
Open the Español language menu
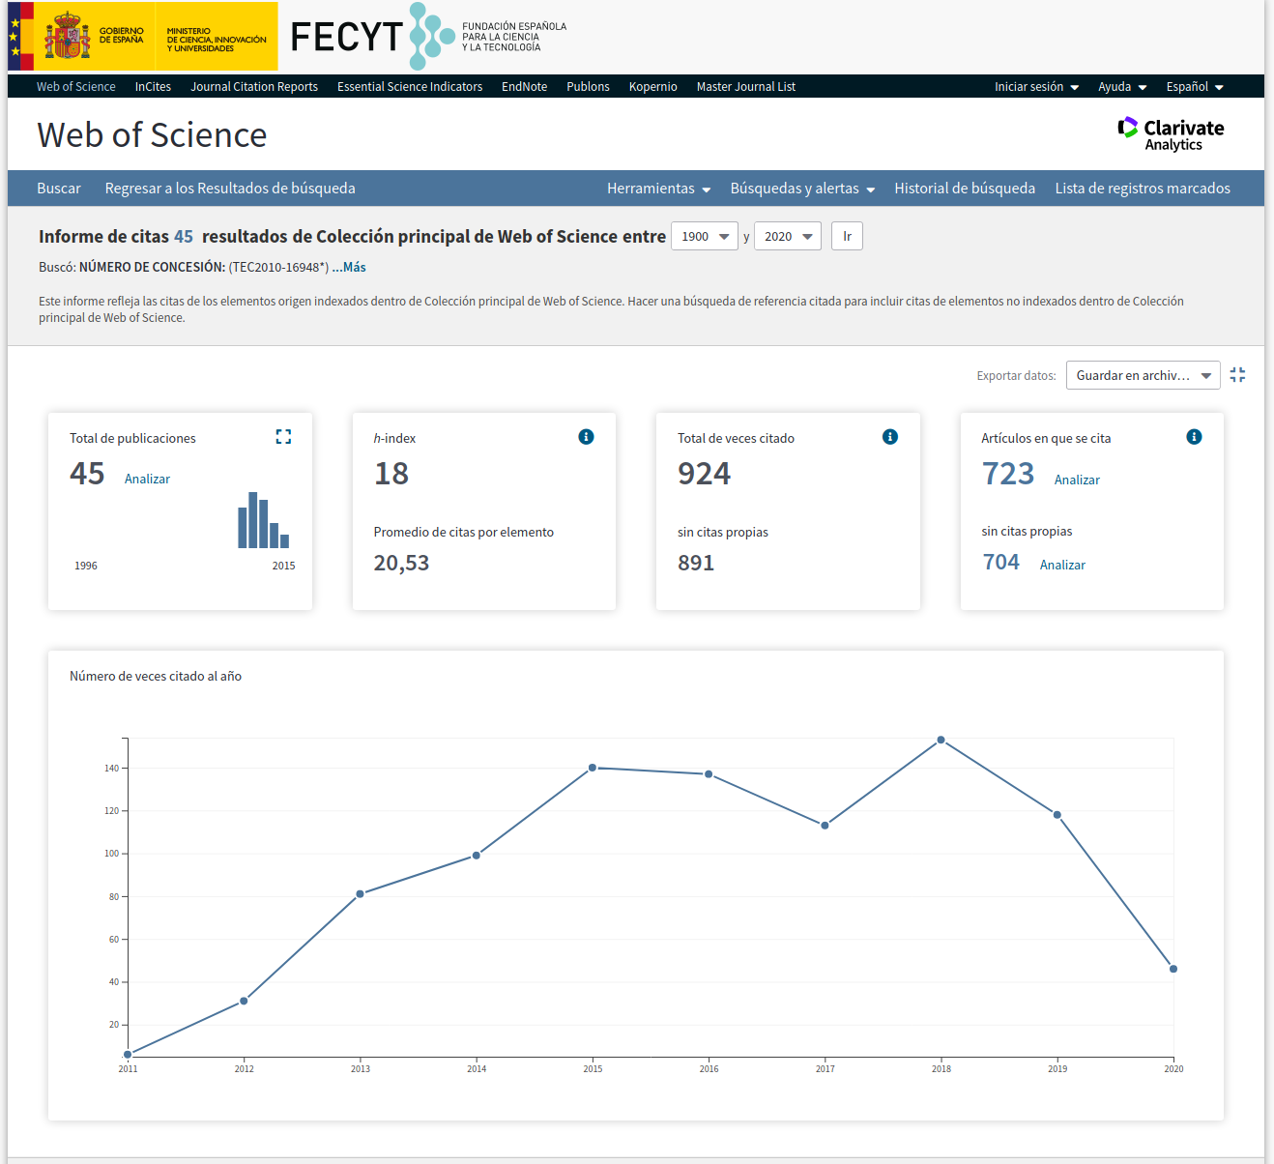point(1194,87)
